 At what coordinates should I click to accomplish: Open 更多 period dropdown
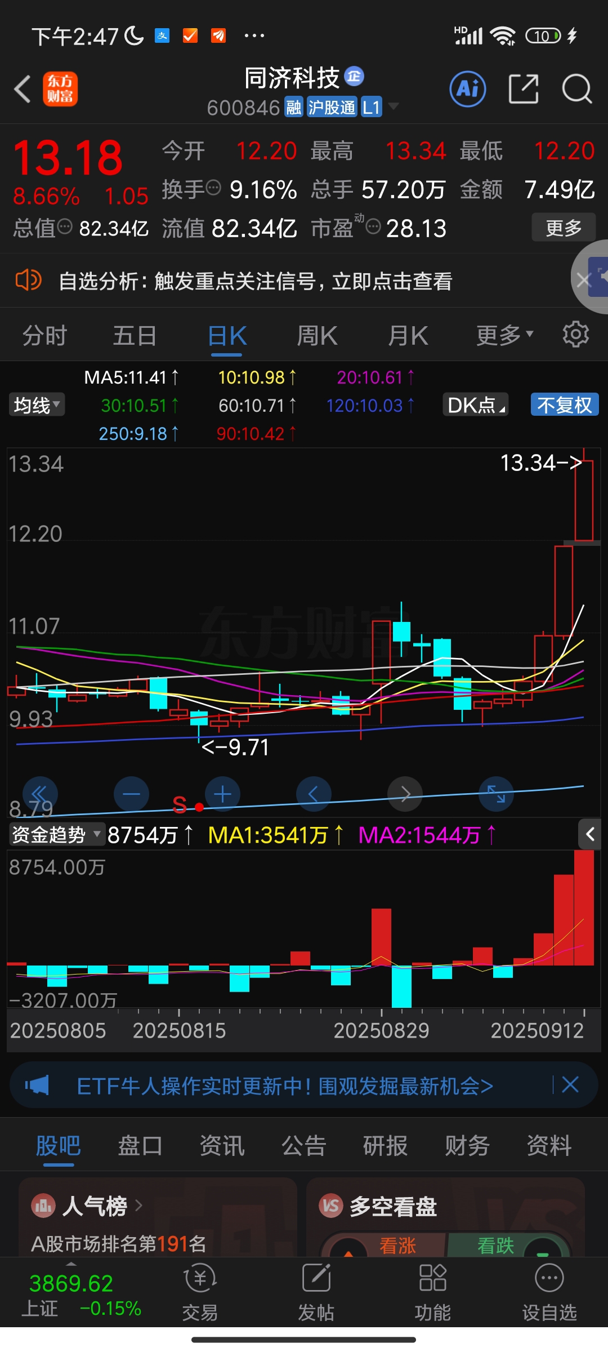tap(504, 335)
